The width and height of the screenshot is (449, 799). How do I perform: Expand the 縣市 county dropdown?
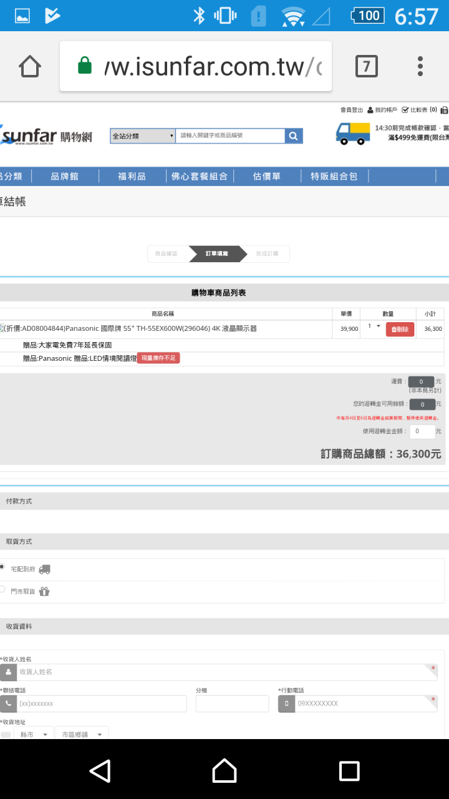click(x=33, y=734)
